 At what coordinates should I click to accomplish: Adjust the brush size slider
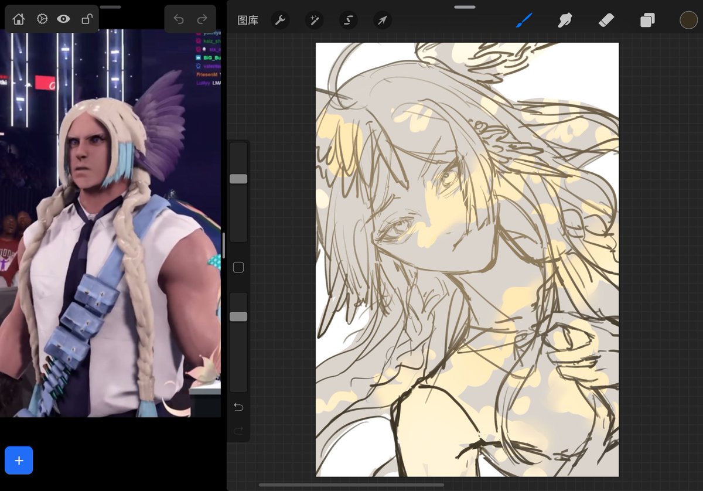tap(238, 179)
